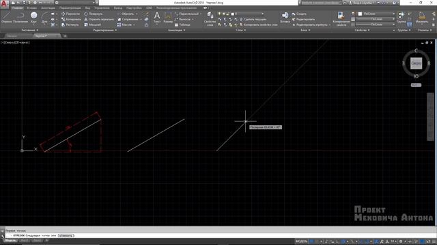
Task: Open the Параметризация ribbon tab
Action: (70, 8)
